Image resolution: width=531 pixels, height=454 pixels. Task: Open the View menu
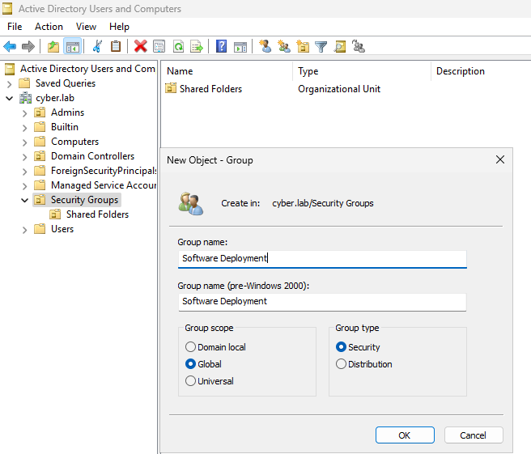pos(86,27)
